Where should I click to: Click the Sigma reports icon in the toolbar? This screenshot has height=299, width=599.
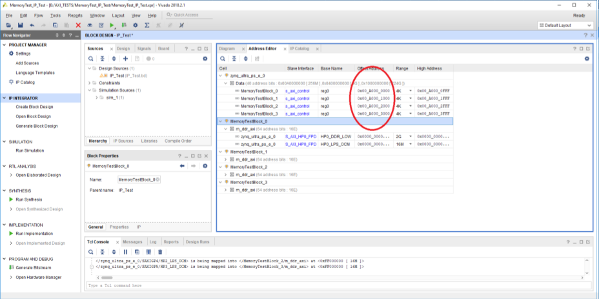point(147,25)
